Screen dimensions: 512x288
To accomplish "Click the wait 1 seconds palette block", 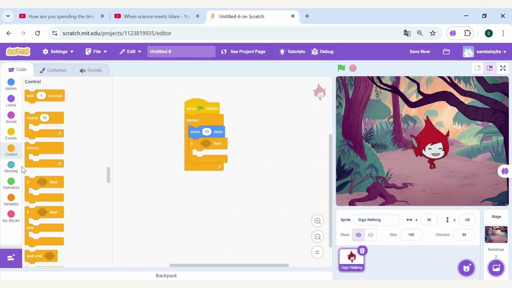I will (44, 96).
